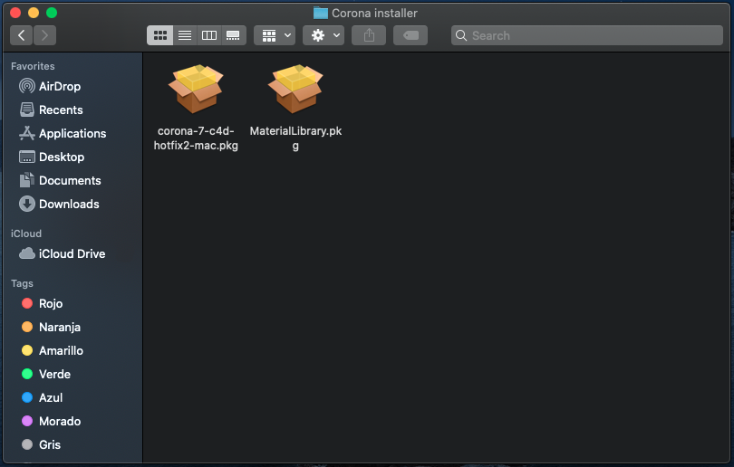This screenshot has width=734, height=467.
Task: Select the MaterialLibrary.pkg package icon
Action: (295, 89)
